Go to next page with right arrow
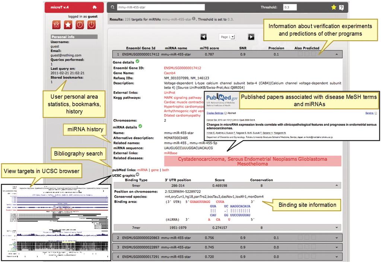This screenshot has width=381, height=263. point(251,37)
